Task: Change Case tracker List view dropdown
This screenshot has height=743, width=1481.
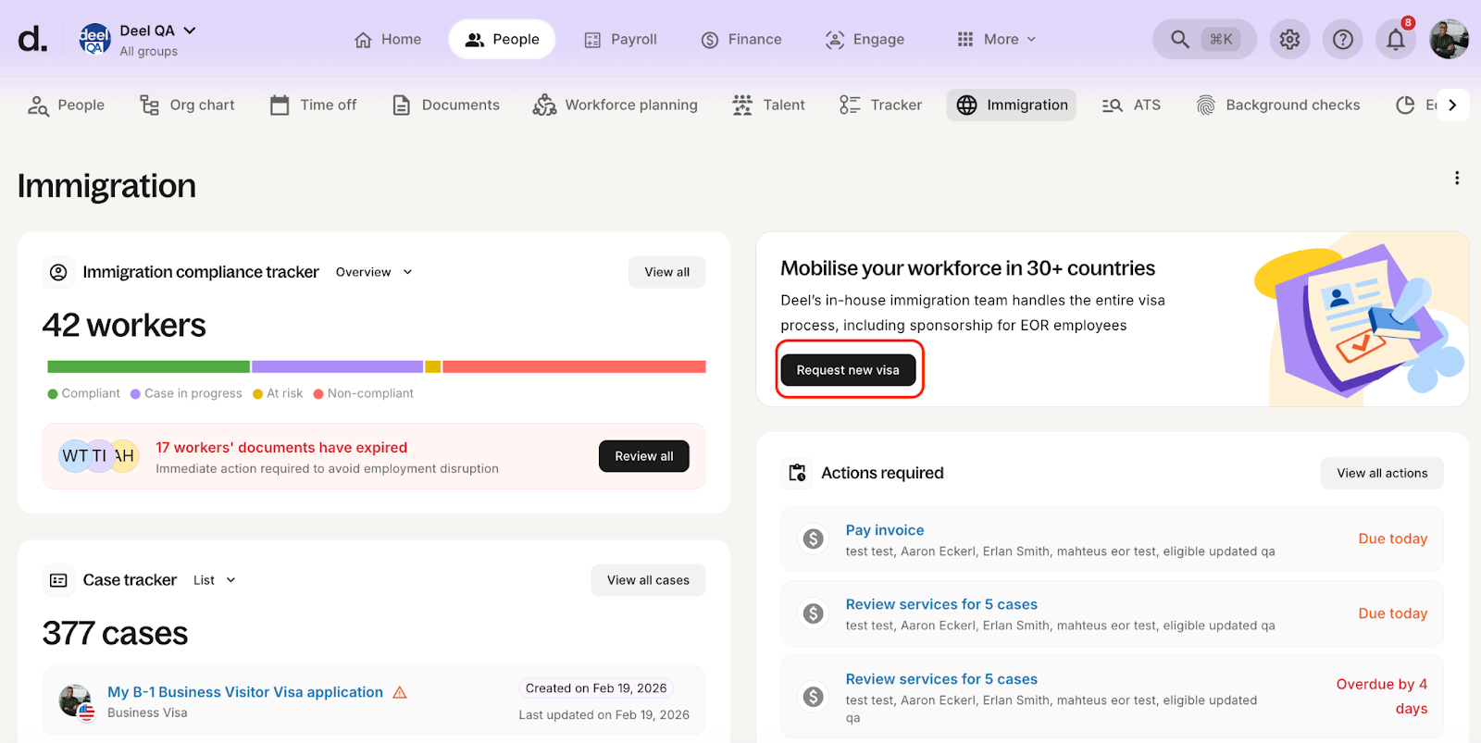Action: pos(215,580)
